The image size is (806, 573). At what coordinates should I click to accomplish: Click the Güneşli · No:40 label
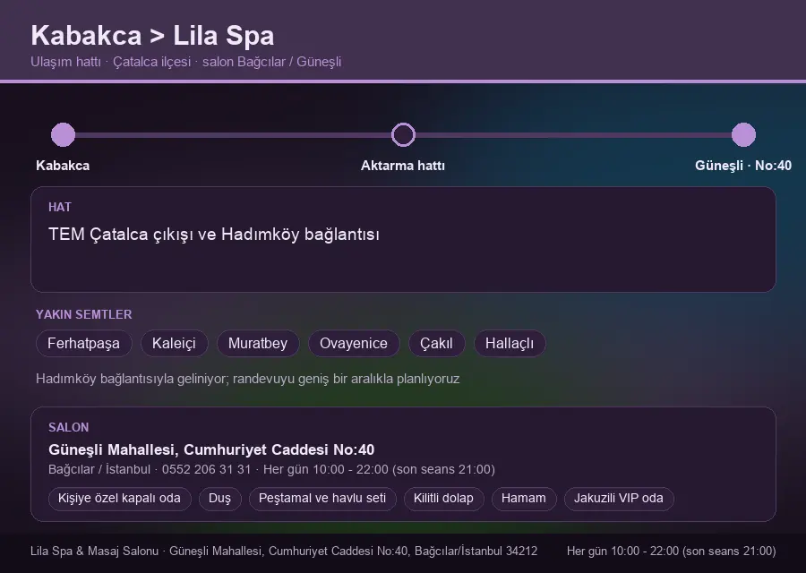(x=743, y=166)
